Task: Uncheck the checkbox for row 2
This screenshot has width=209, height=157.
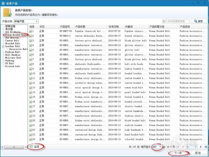Action: pos(31,36)
